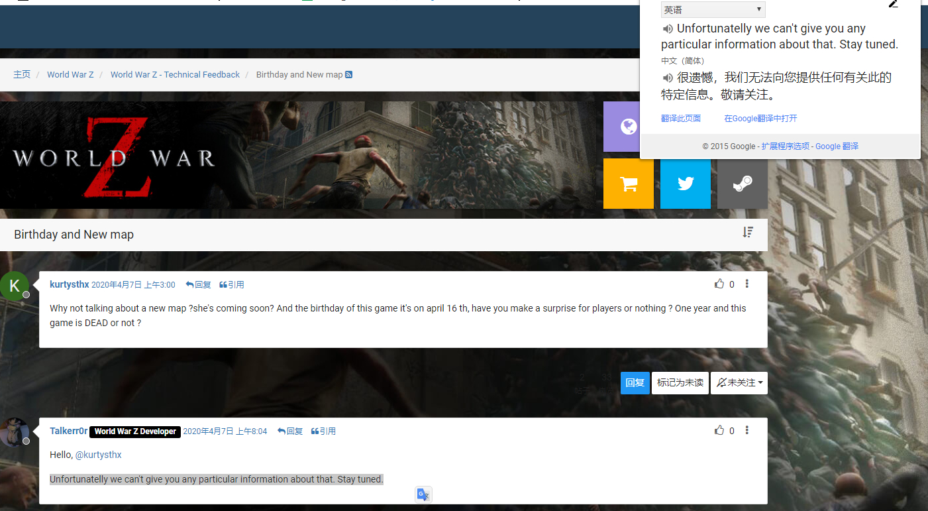928x511 pixels.
Task: Go to the 主页 breadcrumb link
Action: tap(22, 74)
